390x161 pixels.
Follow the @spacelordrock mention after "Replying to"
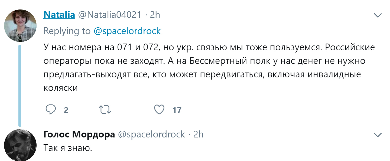(127, 31)
